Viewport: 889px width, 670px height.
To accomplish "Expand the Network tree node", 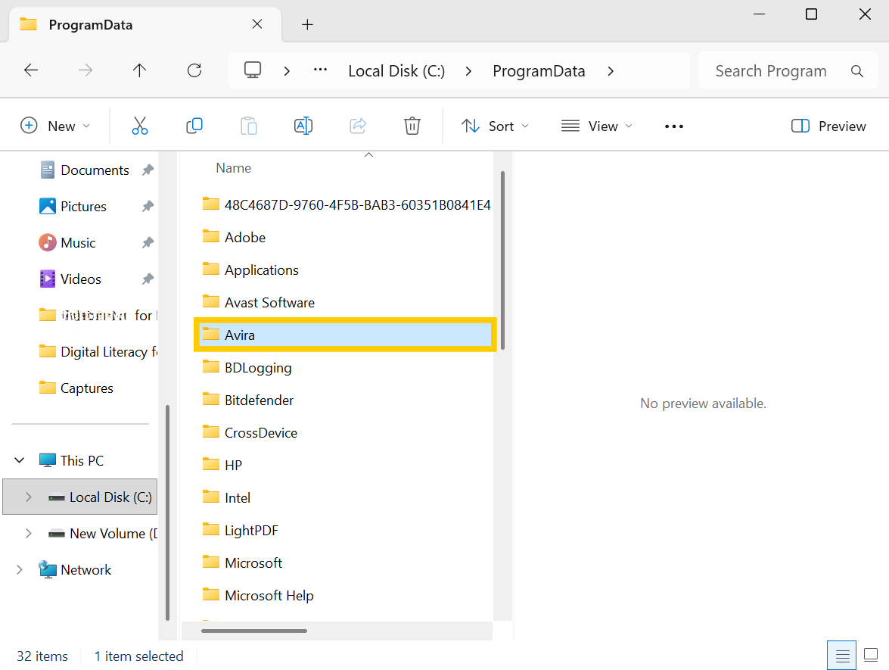I will tap(19, 569).
